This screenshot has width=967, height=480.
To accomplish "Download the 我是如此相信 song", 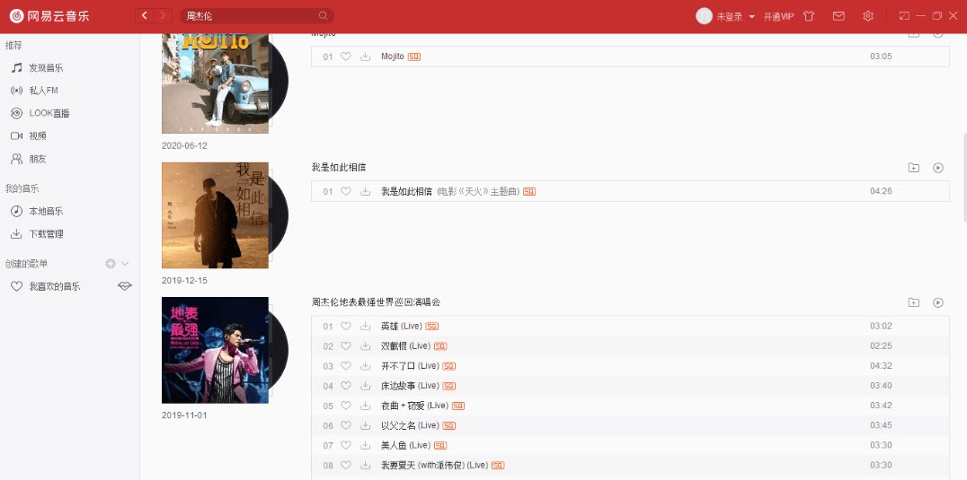I will pos(366,191).
